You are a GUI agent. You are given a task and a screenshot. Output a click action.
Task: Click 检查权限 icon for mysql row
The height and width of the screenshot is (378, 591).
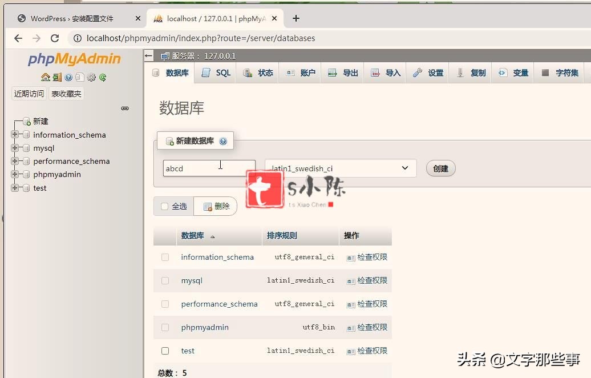[351, 282]
